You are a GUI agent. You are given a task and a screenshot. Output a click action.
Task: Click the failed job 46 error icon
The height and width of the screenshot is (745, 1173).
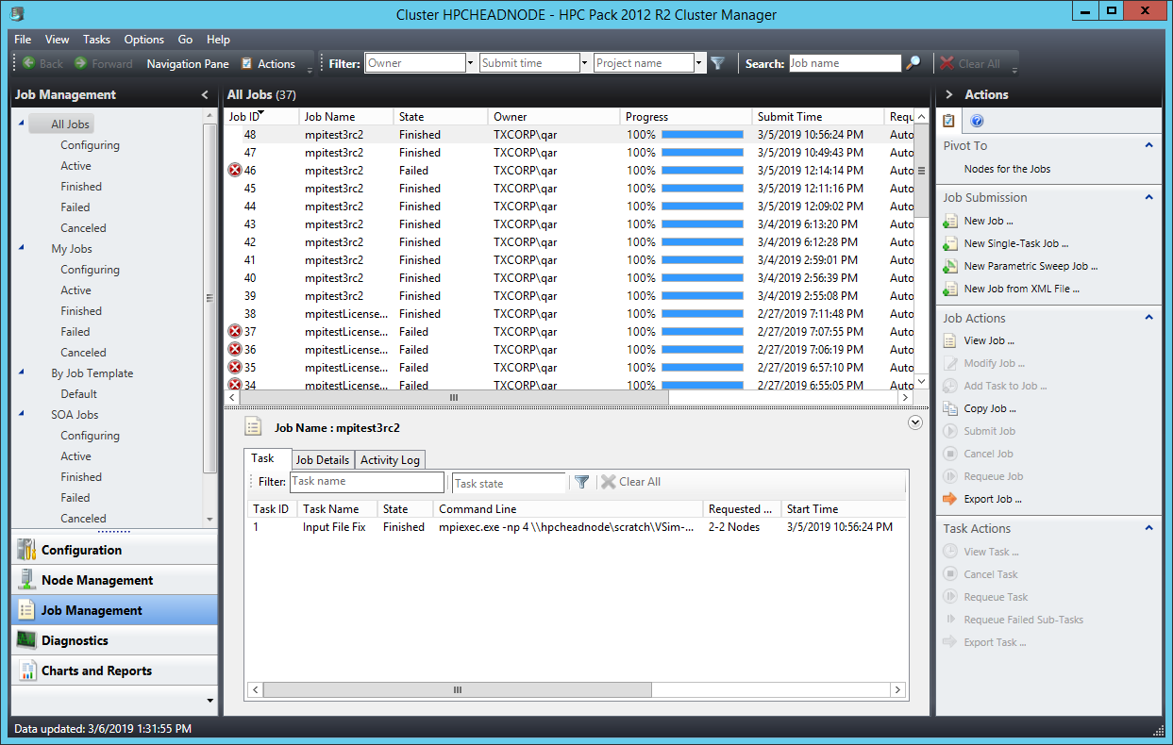[x=235, y=171]
